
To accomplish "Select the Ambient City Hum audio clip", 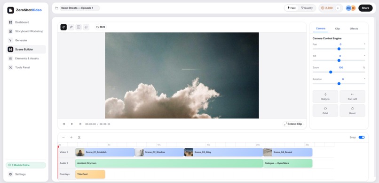I will (x=169, y=163).
